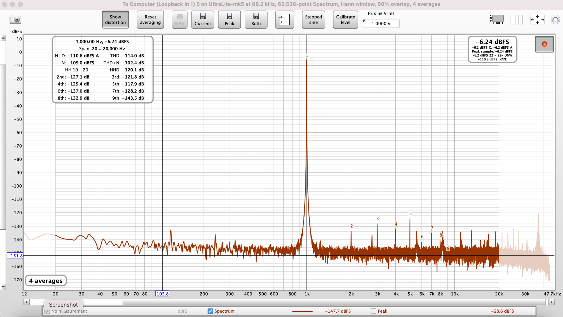Viewport: 563px width, 317px height.
Task: Click harmonic marker 2 on graph
Action: pyautogui.click(x=352, y=226)
